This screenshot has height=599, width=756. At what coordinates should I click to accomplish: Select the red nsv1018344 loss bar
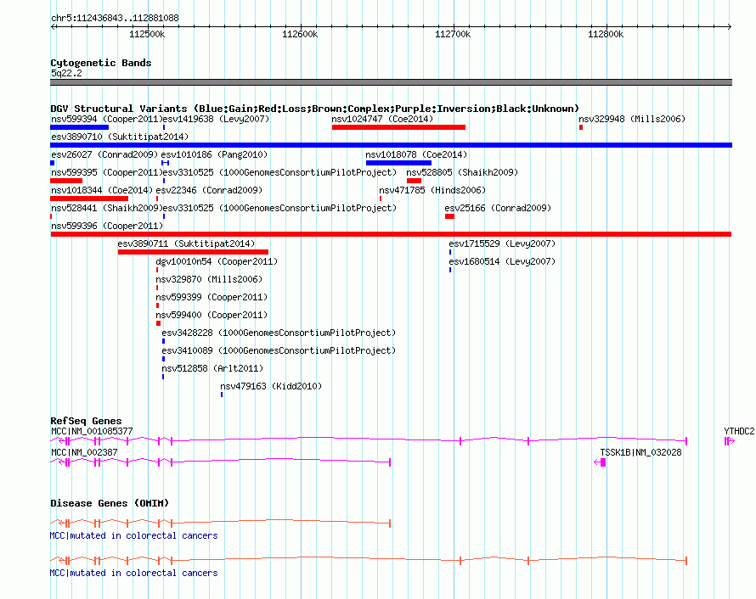point(89,199)
